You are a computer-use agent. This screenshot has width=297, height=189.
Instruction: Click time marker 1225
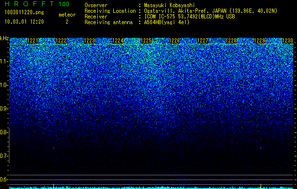[x=146, y=41]
